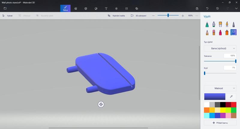Click the Krytí opacity percentage field
Viewport: 240px width, 129px height.
tap(230, 67)
